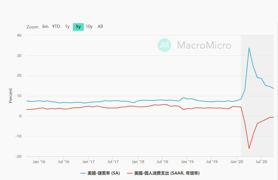This screenshot has height=180, width=278.
Task: Set chart zoom to 6m
Action: click(45, 26)
